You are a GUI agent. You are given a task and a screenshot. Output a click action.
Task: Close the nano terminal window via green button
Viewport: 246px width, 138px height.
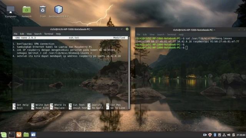tap(127, 29)
